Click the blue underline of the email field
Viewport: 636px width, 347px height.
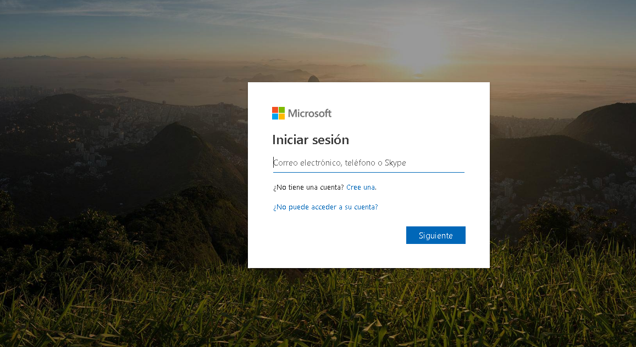pyautogui.click(x=369, y=172)
